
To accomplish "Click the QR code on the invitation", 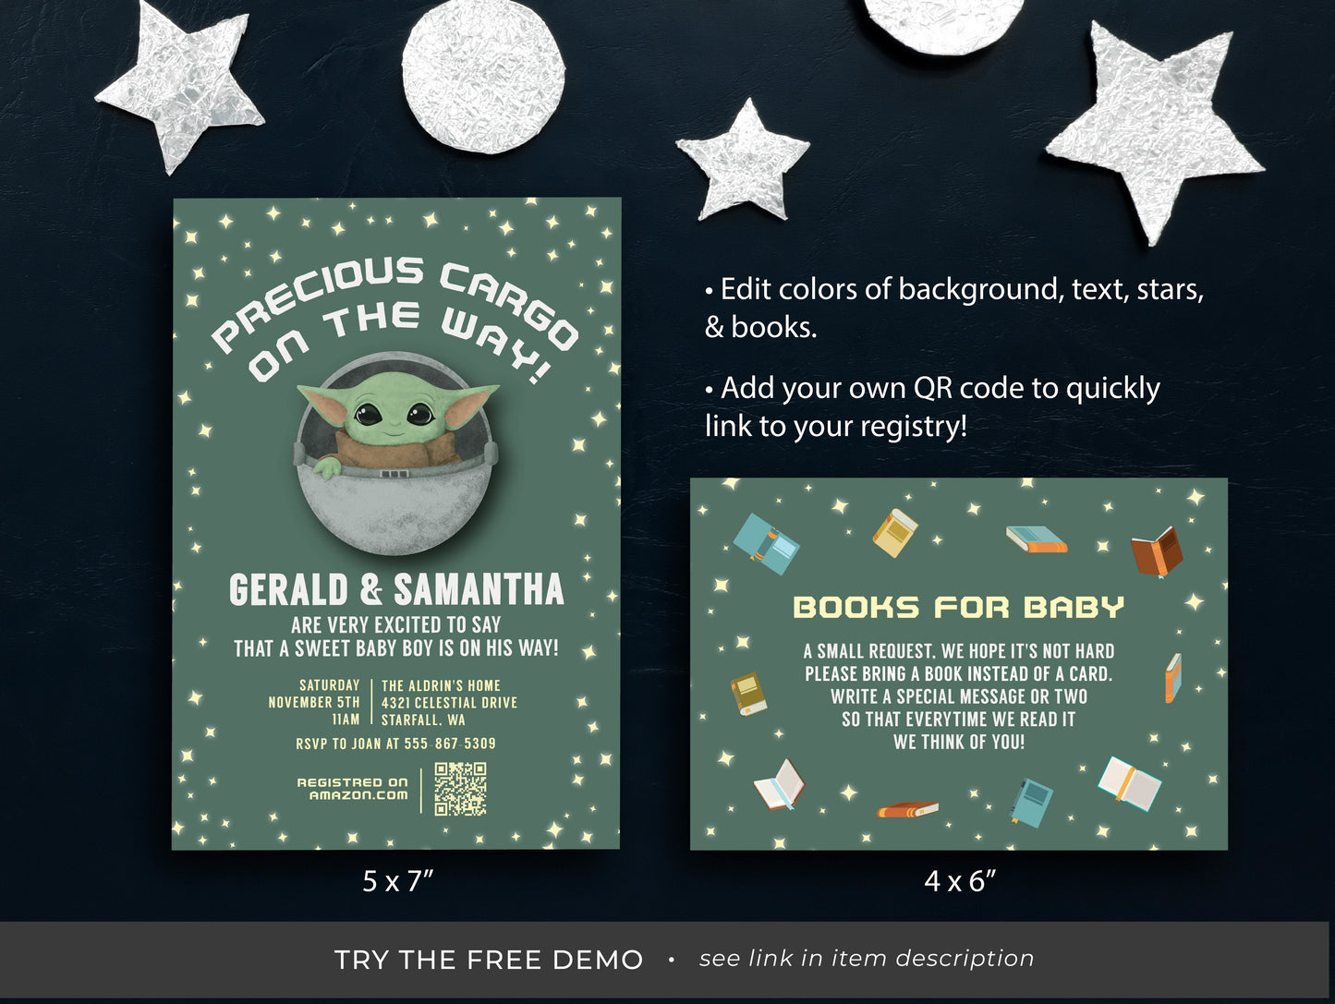I will (460, 789).
